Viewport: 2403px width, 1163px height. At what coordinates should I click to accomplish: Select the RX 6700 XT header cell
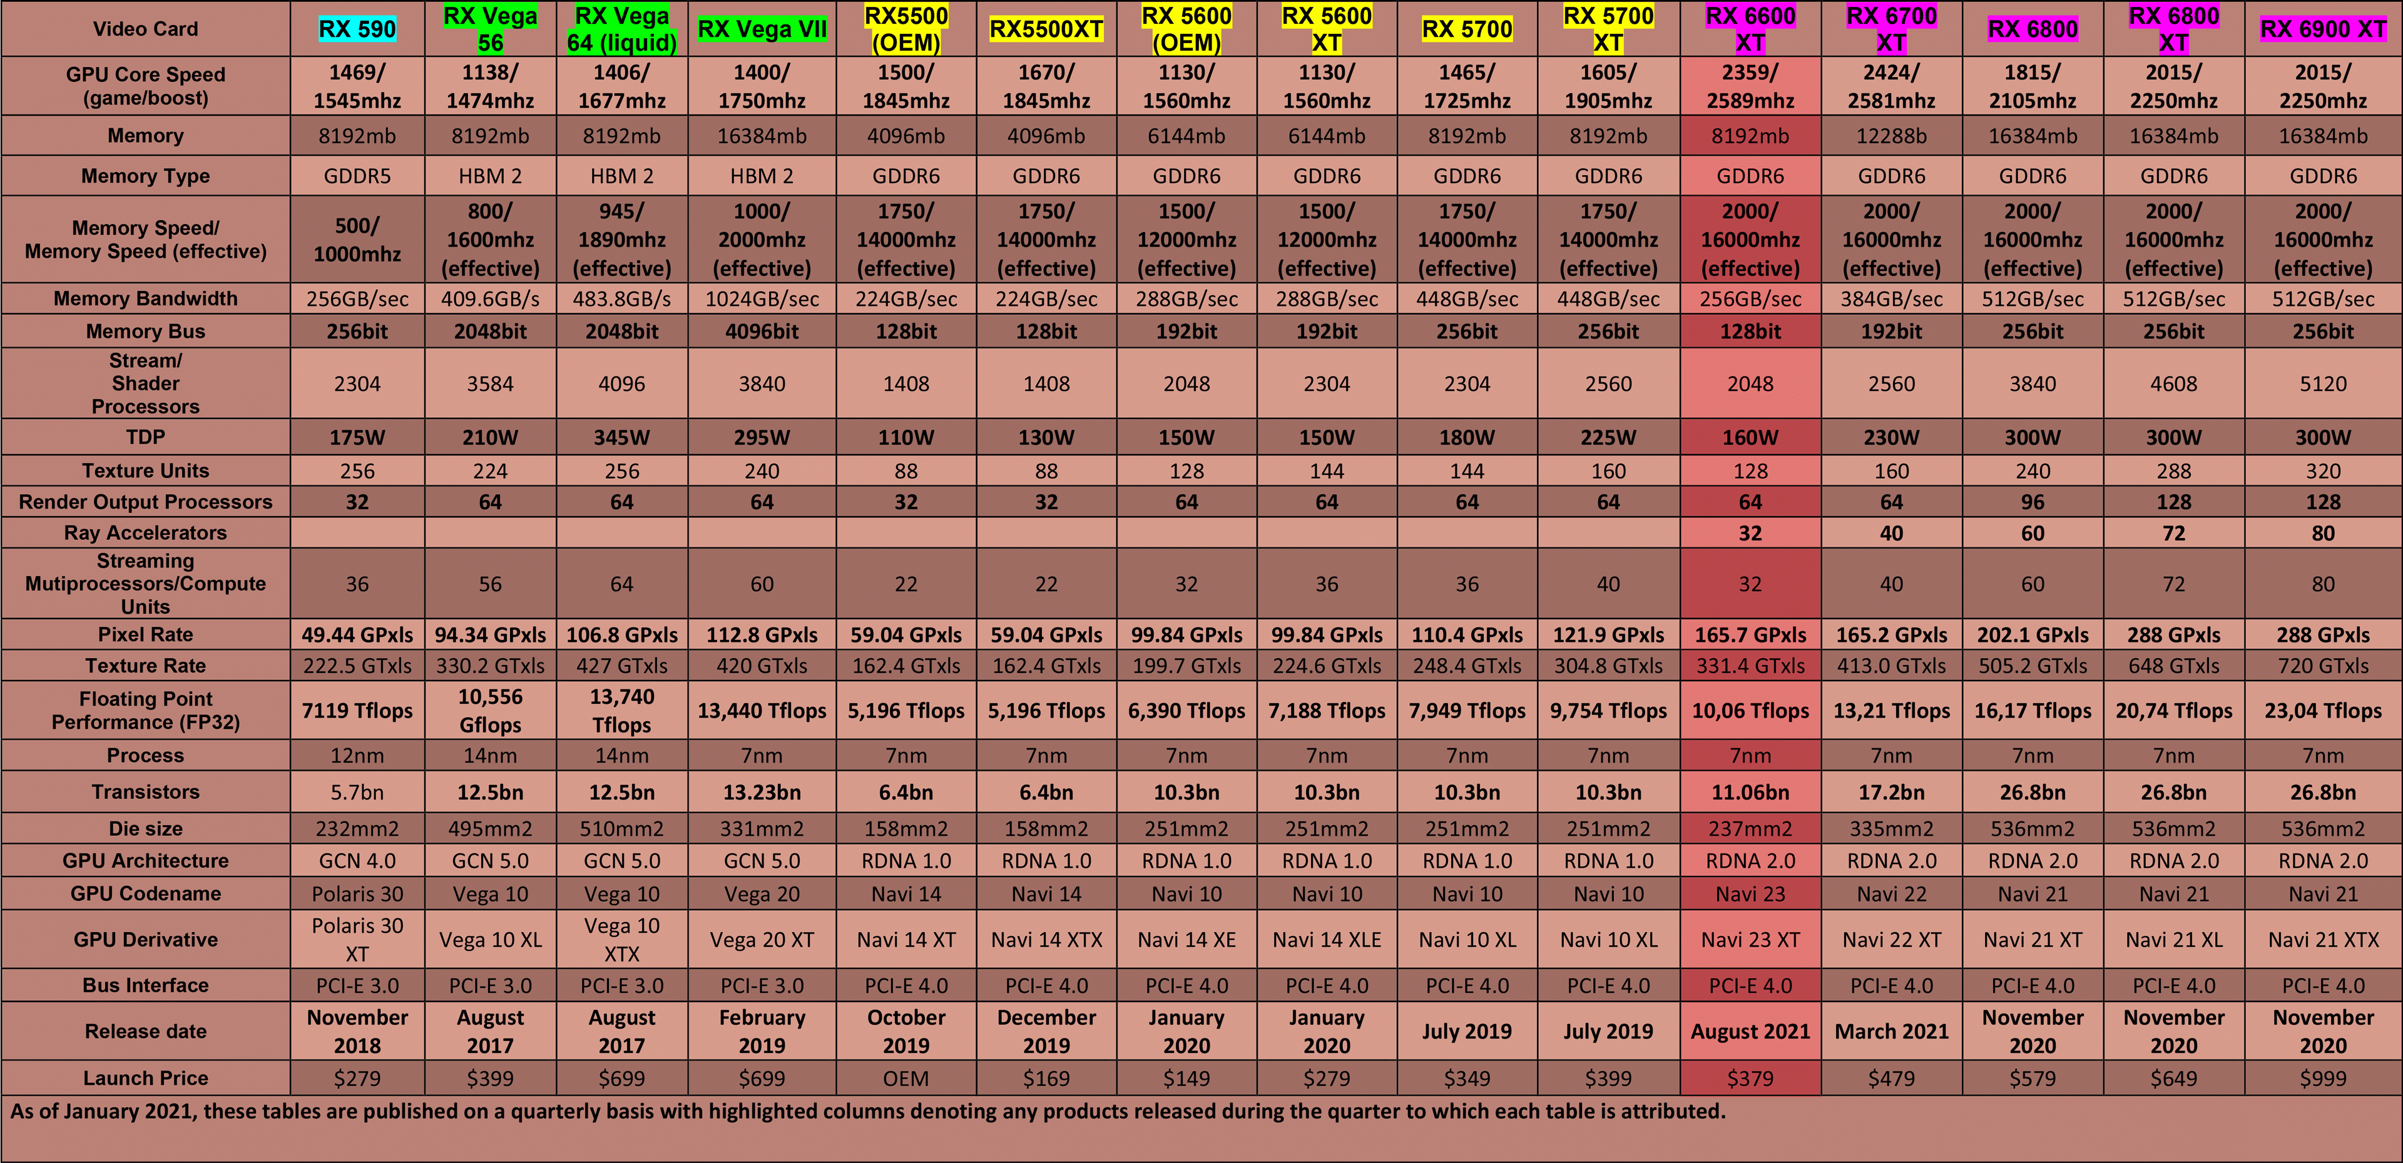click(x=1892, y=29)
